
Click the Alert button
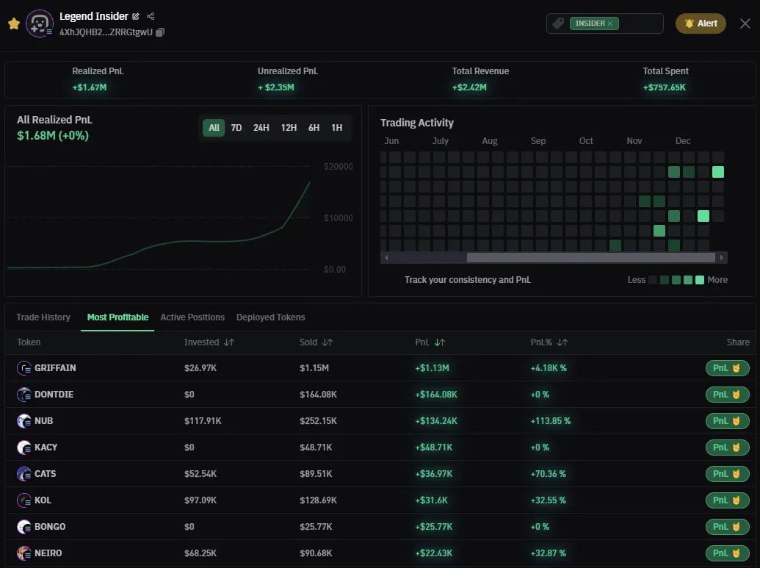(x=700, y=23)
